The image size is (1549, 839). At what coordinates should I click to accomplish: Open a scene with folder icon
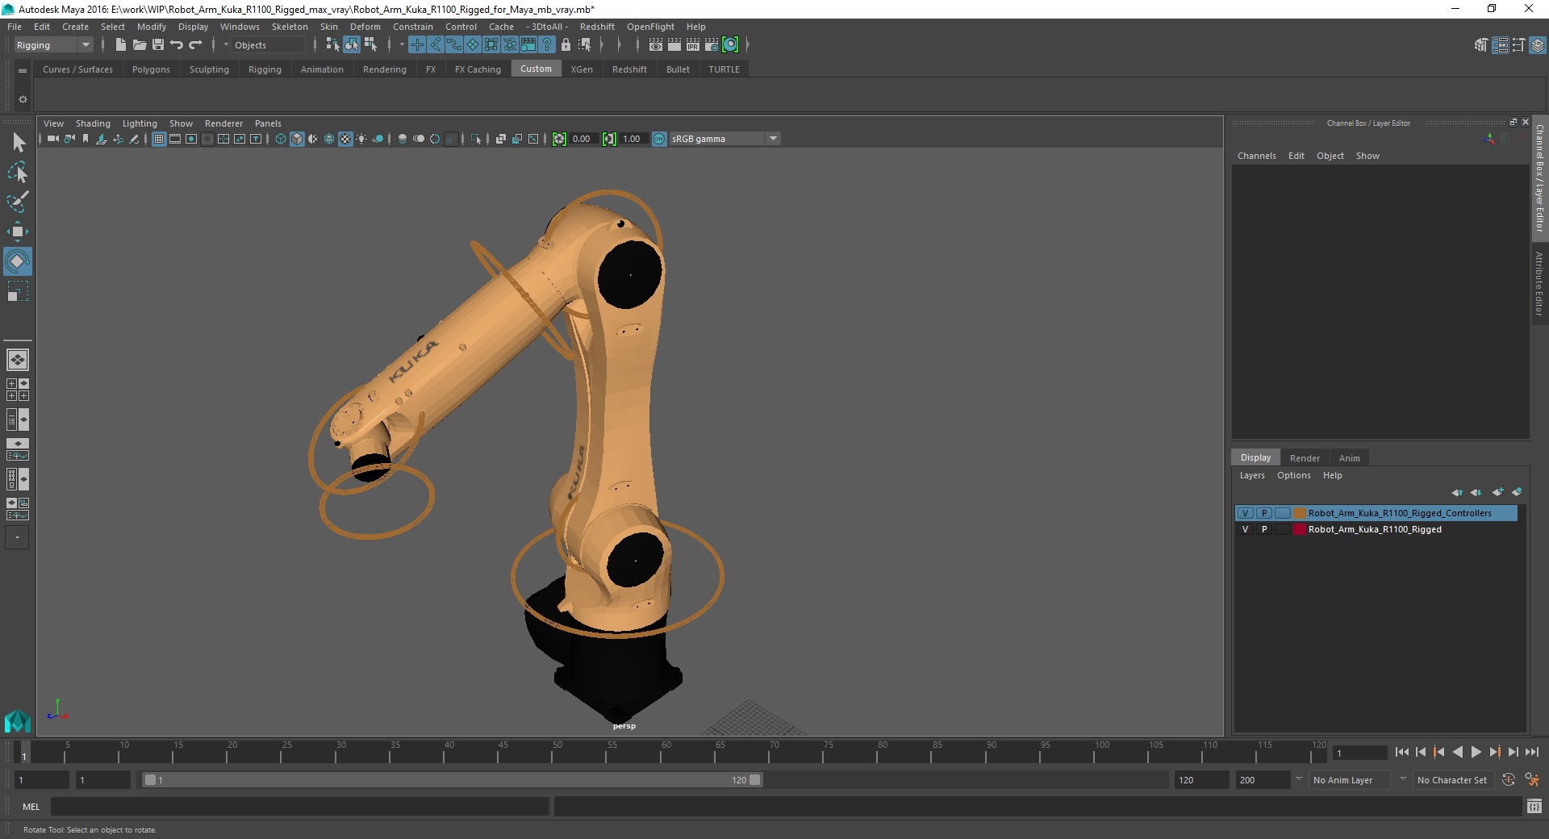point(139,45)
